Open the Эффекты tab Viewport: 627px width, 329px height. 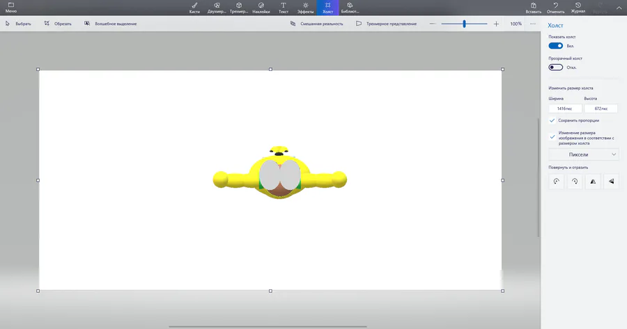[306, 8]
